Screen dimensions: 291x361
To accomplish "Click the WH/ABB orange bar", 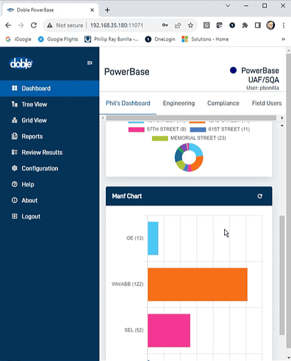I will [198, 284].
